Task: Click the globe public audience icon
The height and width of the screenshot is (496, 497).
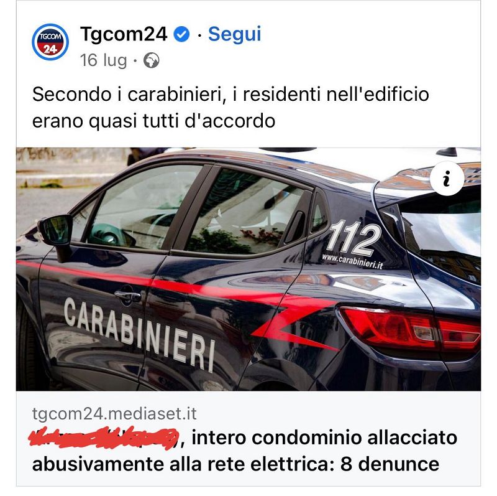Action: (152, 60)
